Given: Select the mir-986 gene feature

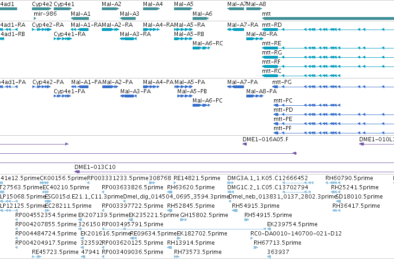Looking at the screenshot, I should [x=35, y=18].
